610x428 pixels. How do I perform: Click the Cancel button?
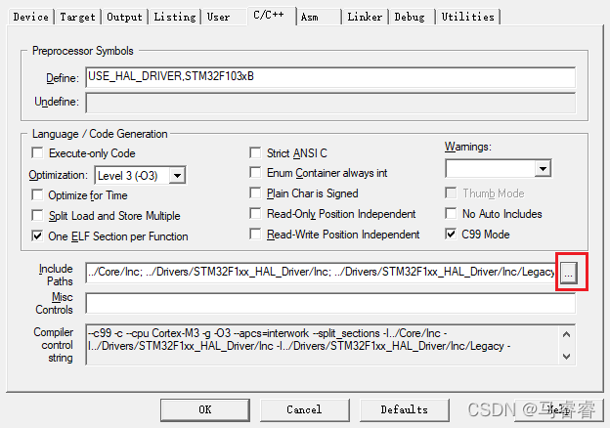[305, 409]
